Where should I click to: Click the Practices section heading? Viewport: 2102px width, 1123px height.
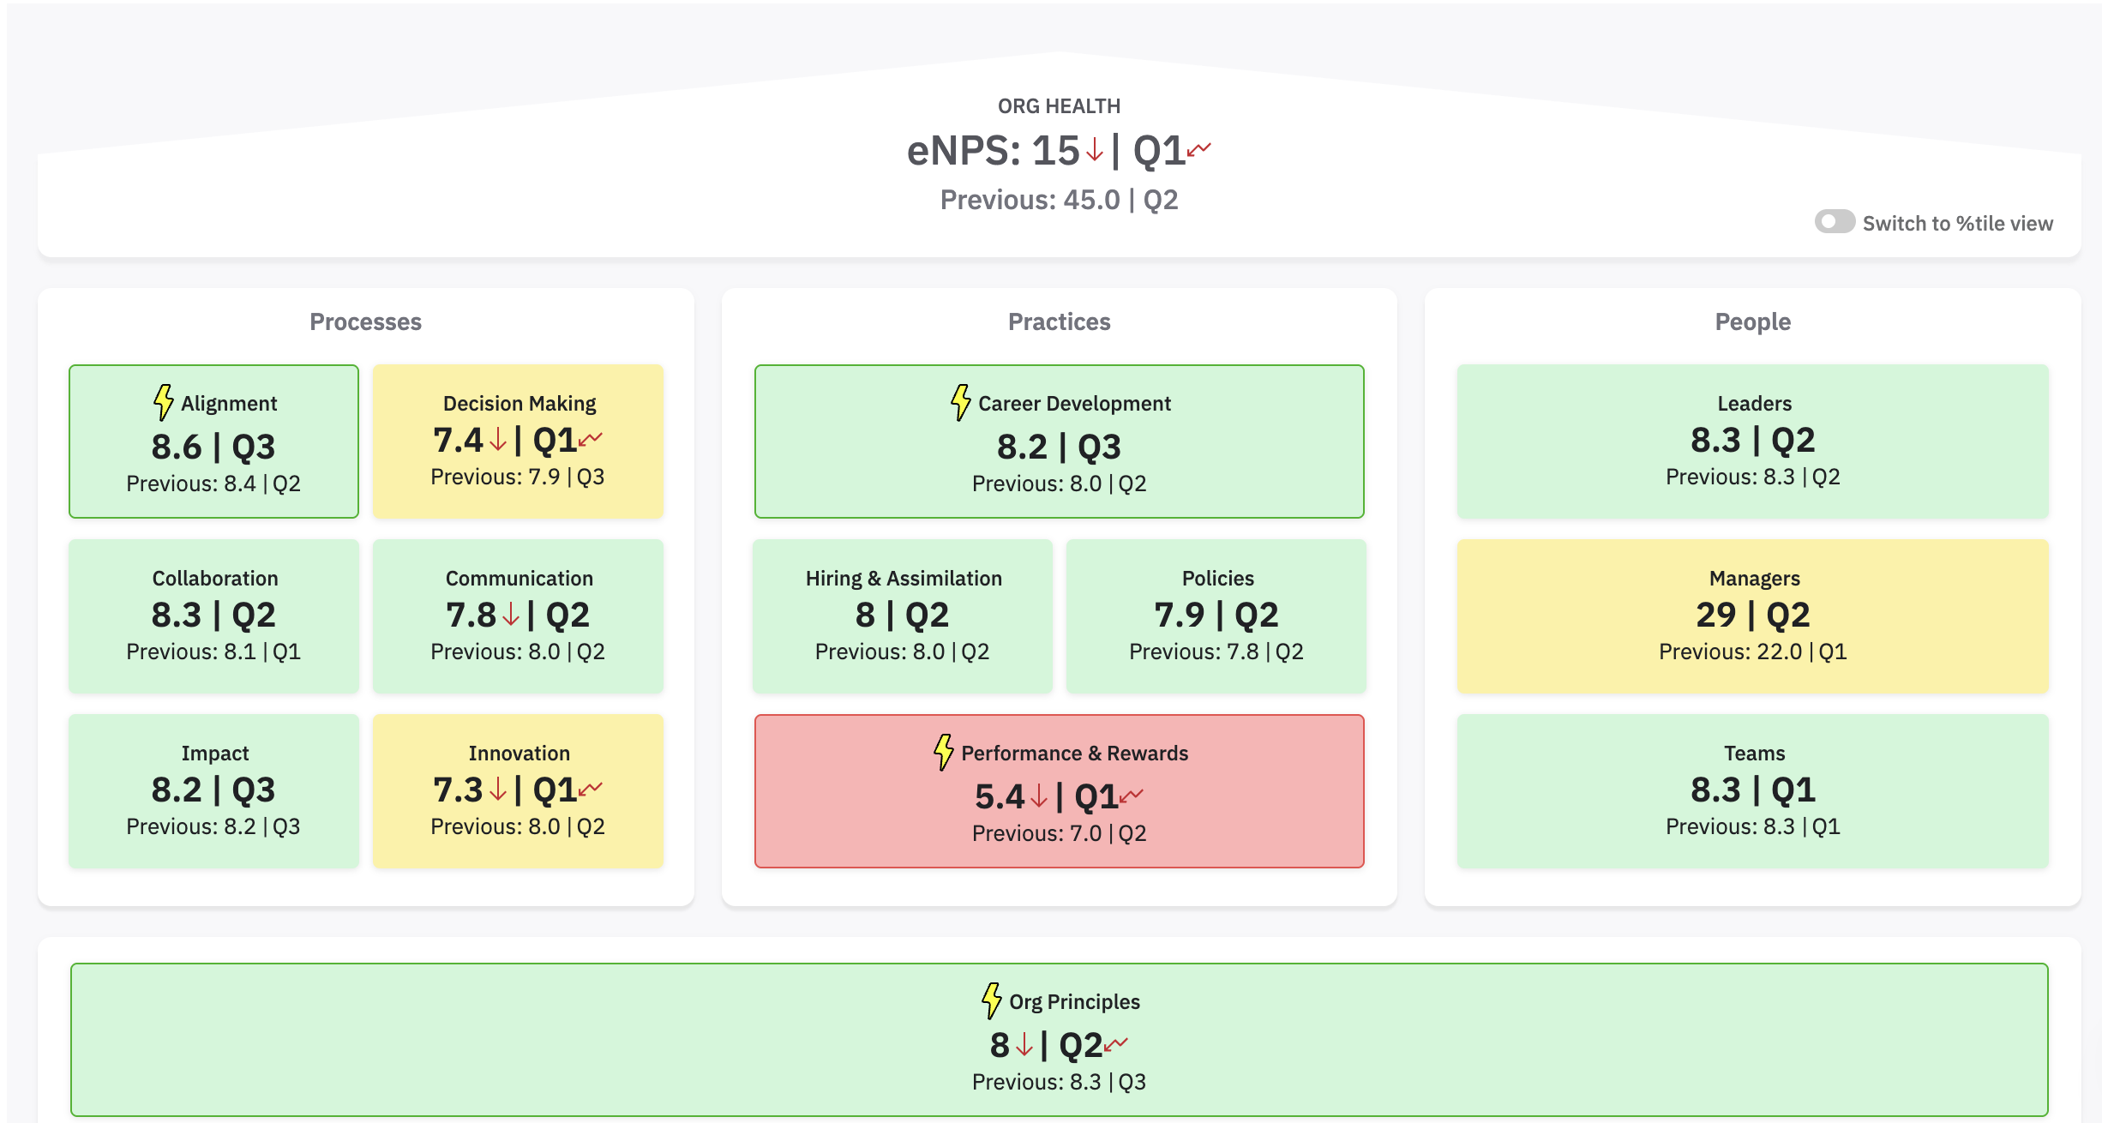click(x=1059, y=321)
